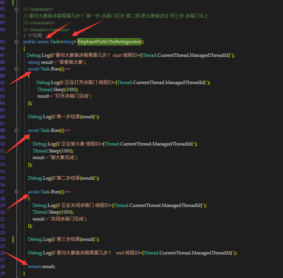Click the green change marker beside line 124
Image resolution: width=283 pixels, height=278 pixels.
point(13,239)
